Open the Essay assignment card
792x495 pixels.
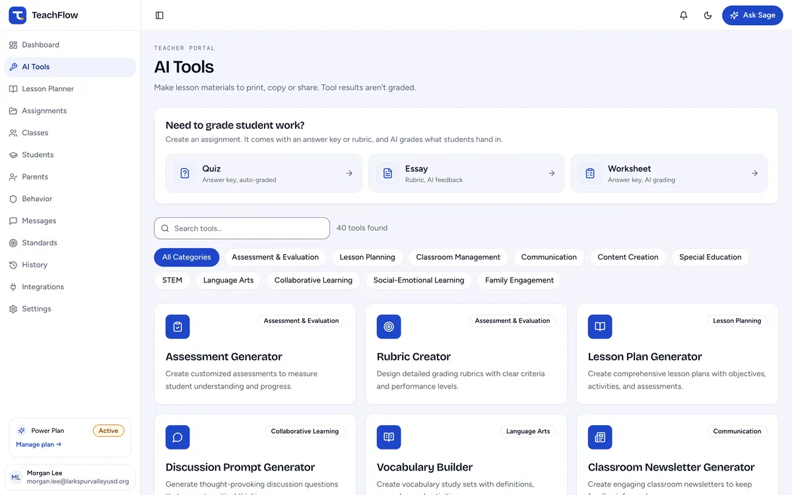pos(466,174)
